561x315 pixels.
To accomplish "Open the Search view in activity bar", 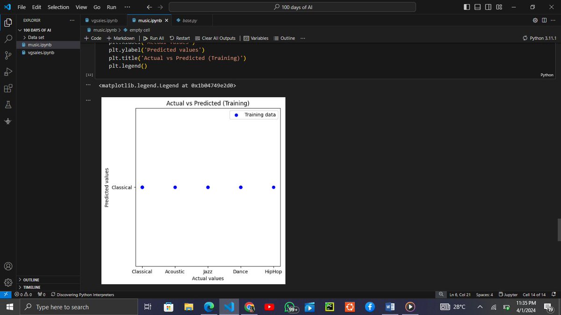I will point(8,39).
